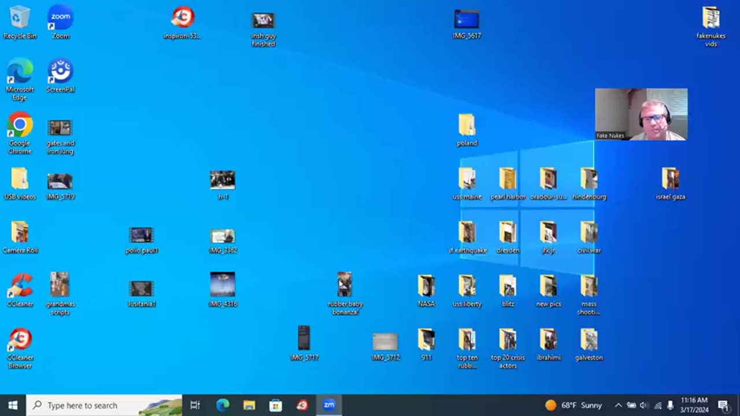
Task: Select the CCleaner Browser desktop shortcut
Action: (x=20, y=348)
